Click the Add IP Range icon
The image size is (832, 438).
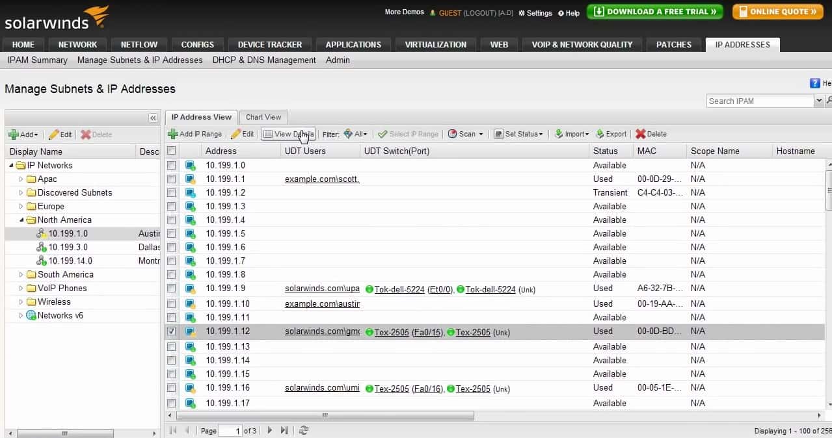coord(195,134)
